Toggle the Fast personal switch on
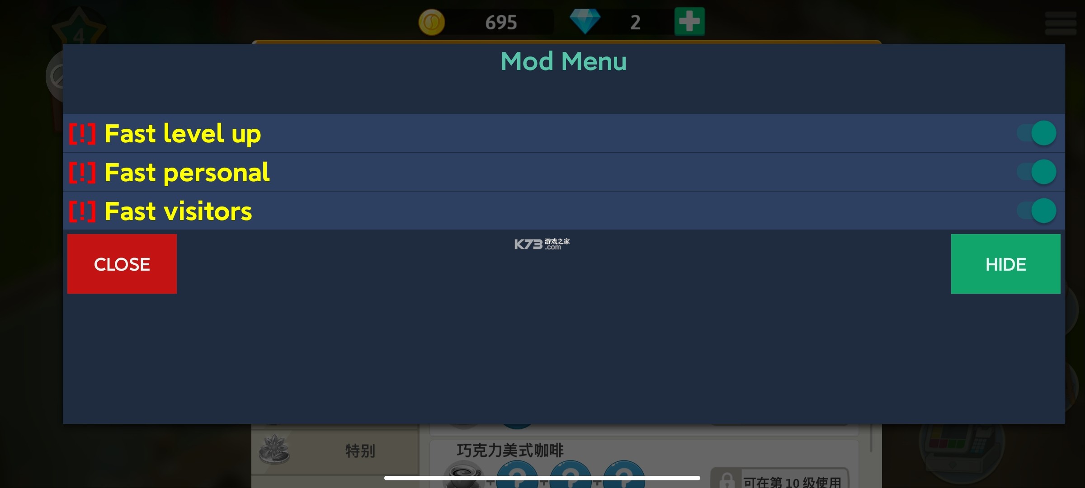 coord(1044,171)
